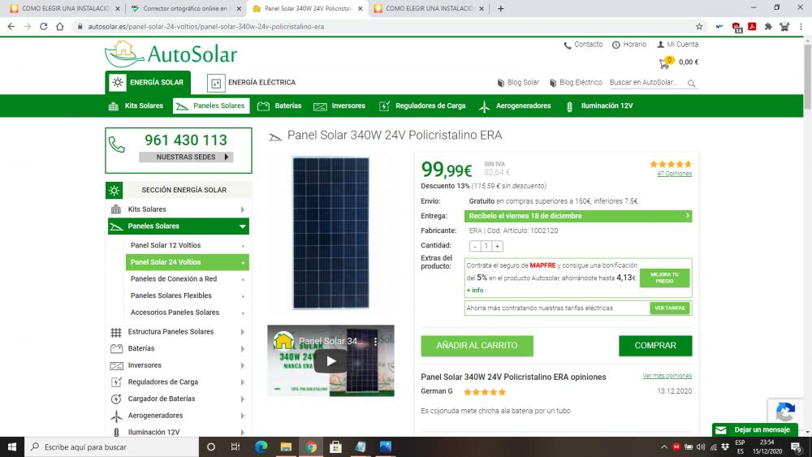Viewport: 812px width, 457px height.
Task: Click the phone icon beside 961 430 113
Action: (116, 145)
